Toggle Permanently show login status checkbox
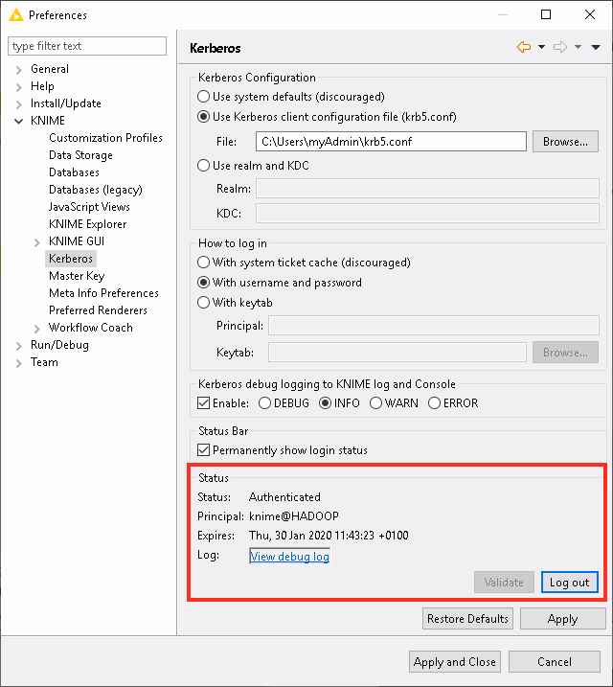This screenshot has width=613, height=687. [204, 450]
